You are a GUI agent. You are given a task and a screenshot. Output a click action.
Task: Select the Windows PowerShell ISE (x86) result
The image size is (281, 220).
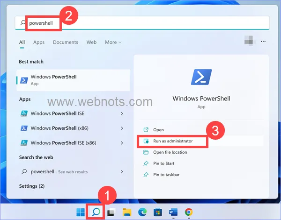click(74, 143)
